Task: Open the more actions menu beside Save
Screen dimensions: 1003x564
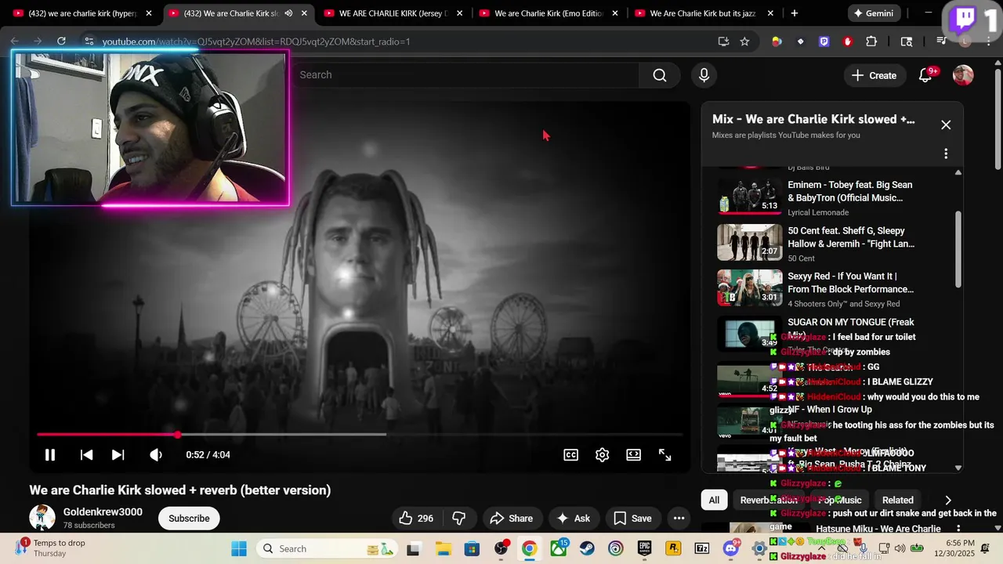Action: [x=679, y=518]
